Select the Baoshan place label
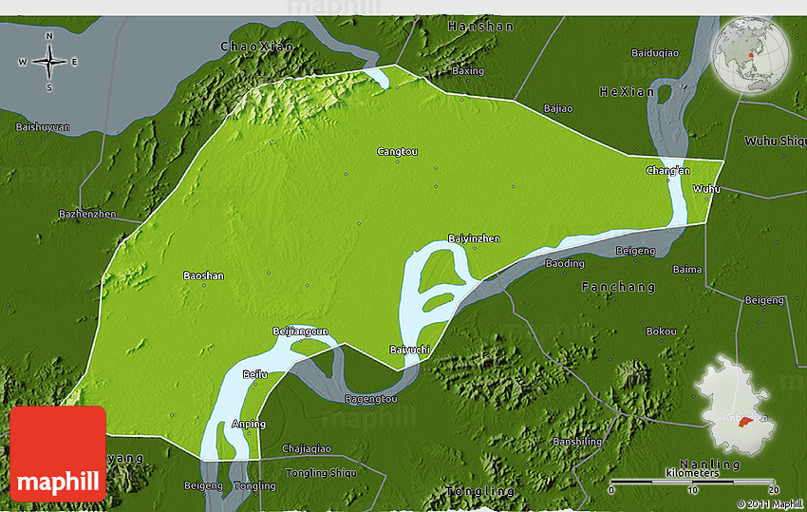The image size is (807, 512). click(x=203, y=275)
